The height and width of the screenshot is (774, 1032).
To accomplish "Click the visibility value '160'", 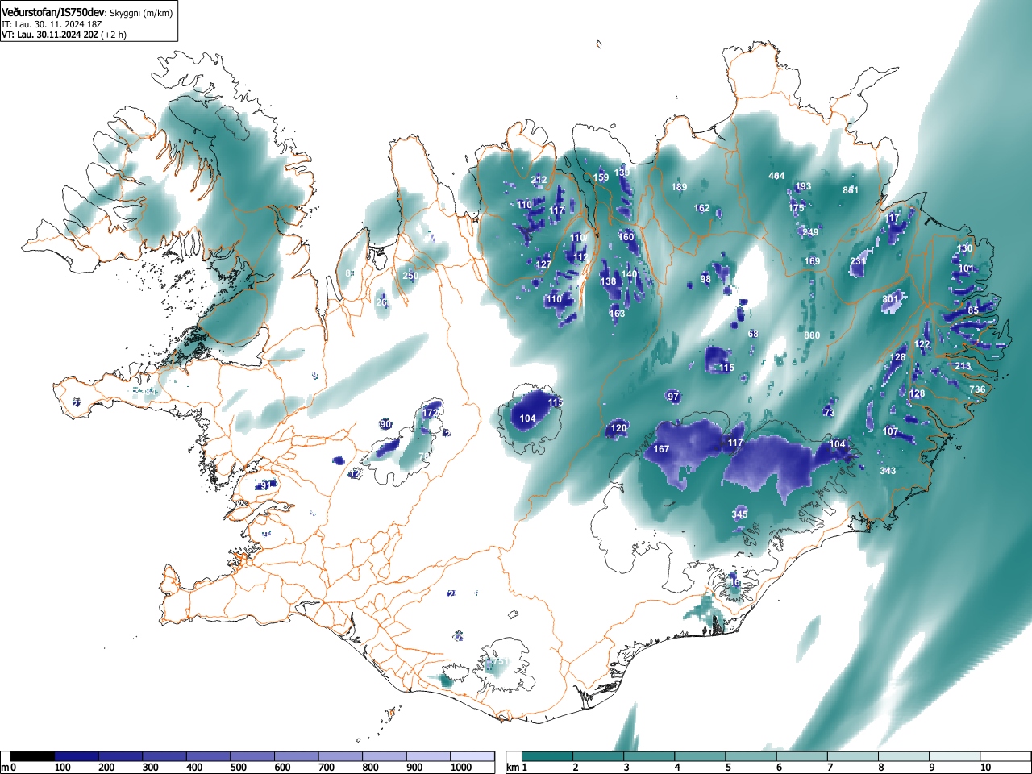I will click(626, 237).
